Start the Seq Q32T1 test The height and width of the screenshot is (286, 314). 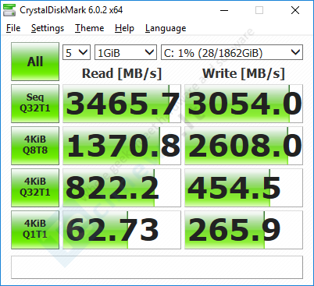coord(35,104)
